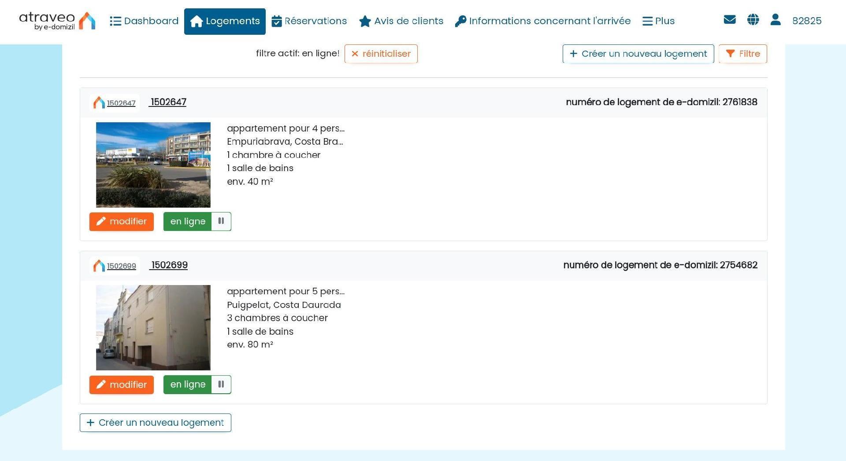
Task: Open account menu 82825
Action: pos(806,21)
